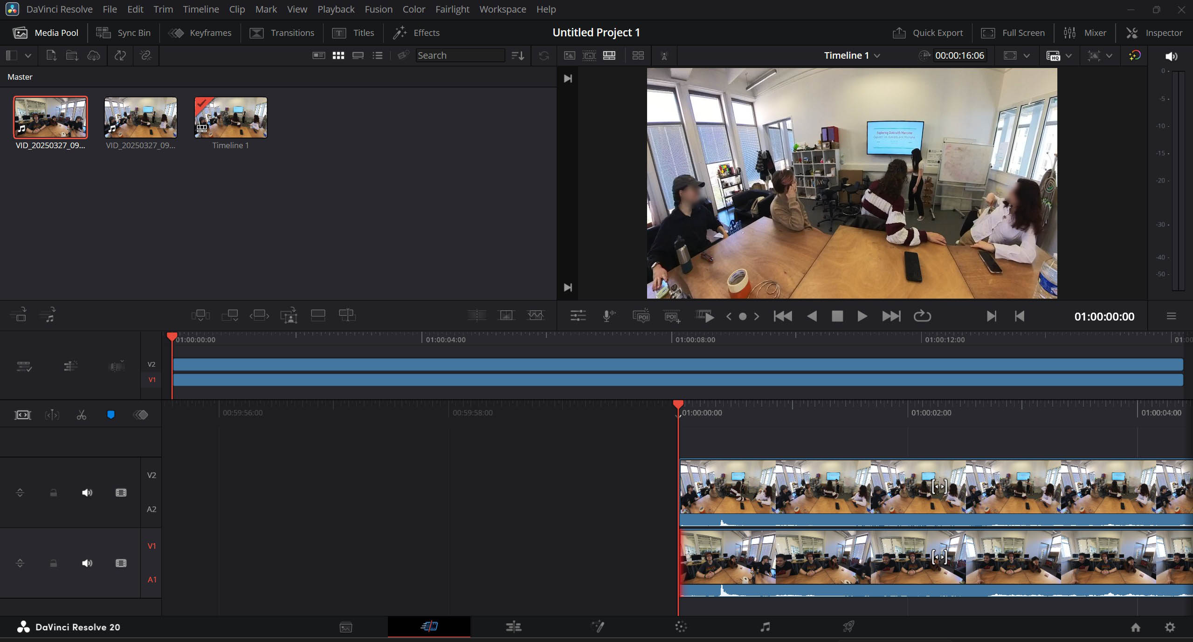The height and width of the screenshot is (642, 1193).
Task: Open the Cut page workspace icon
Action: [x=429, y=627]
